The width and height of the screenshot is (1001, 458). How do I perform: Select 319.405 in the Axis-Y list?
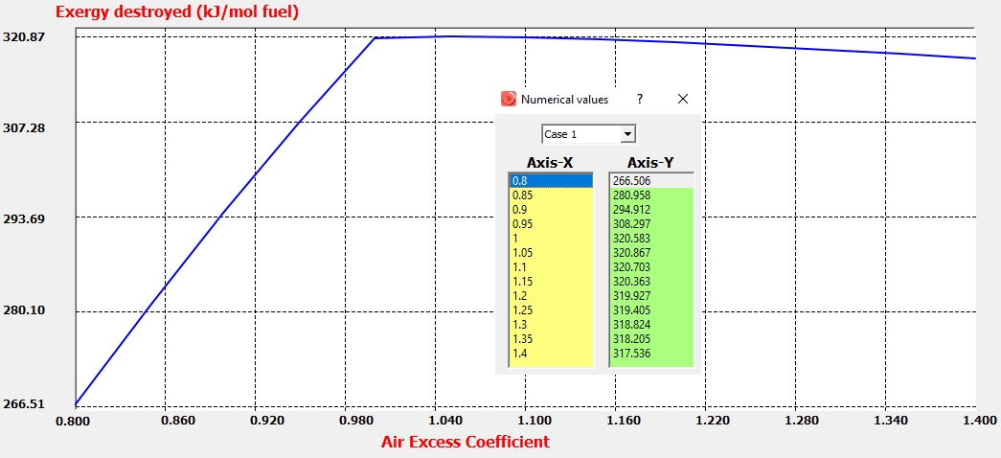coord(650,310)
